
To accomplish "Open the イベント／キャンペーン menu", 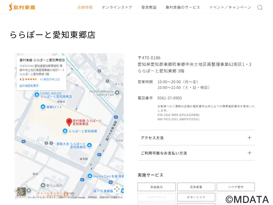I will 230,8.
